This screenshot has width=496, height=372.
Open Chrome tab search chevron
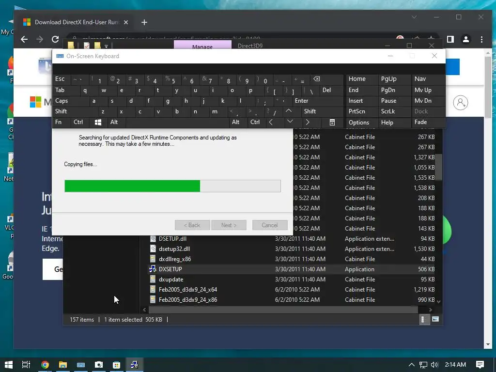click(x=414, y=17)
